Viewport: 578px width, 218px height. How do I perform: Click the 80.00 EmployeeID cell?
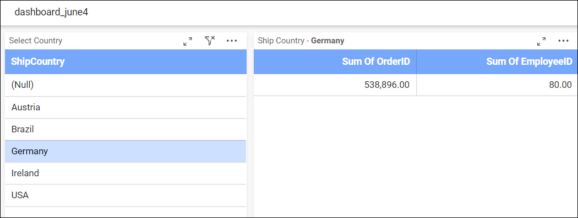[497, 85]
